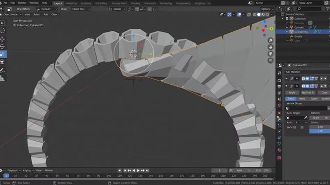
Task: Click the Select Box tool icon in the left toolbar
Action: click(2, 23)
